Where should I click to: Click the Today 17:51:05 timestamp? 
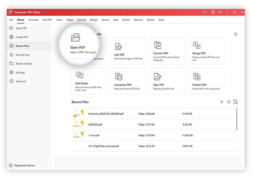(146, 125)
